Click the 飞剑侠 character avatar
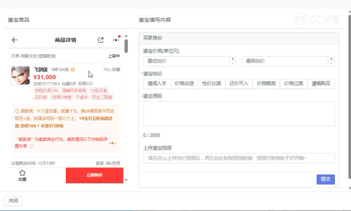 tap(21, 75)
